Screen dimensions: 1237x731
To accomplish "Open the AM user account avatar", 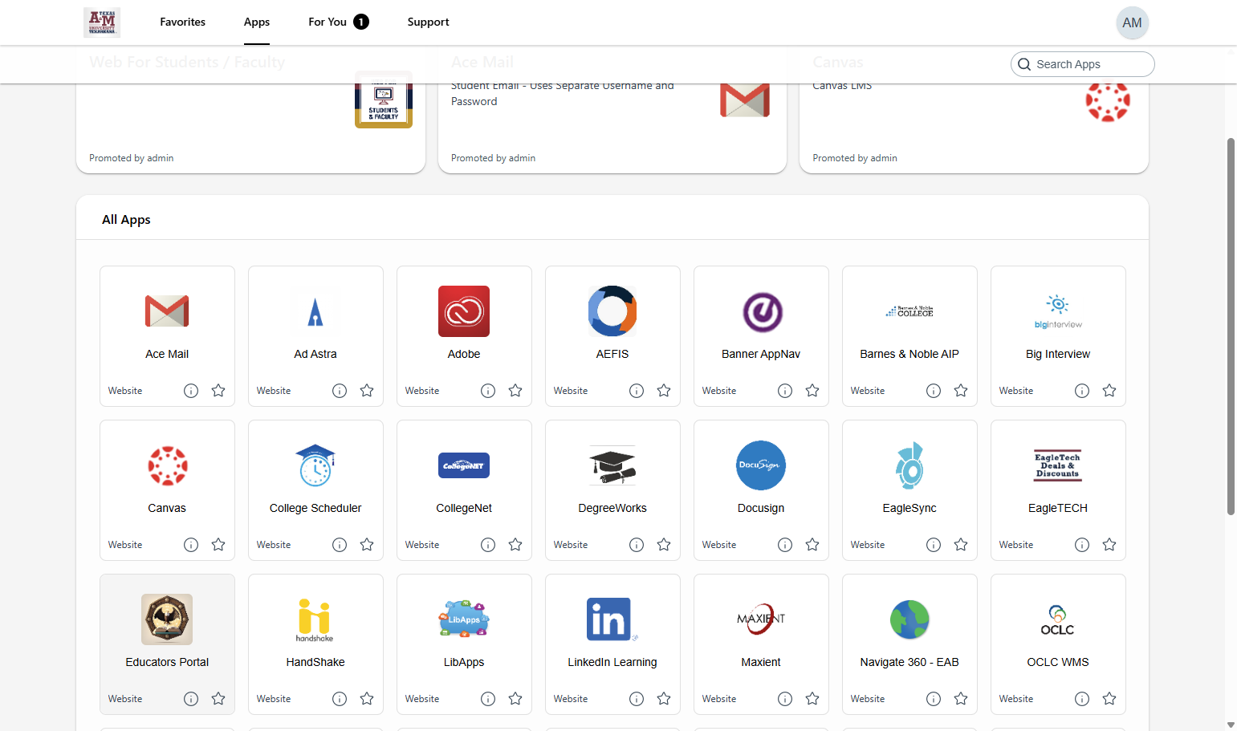I will [x=1132, y=22].
